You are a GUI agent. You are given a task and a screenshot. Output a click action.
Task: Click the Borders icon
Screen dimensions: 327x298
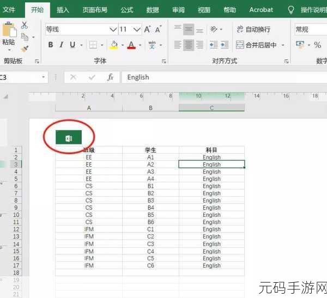coord(93,45)
